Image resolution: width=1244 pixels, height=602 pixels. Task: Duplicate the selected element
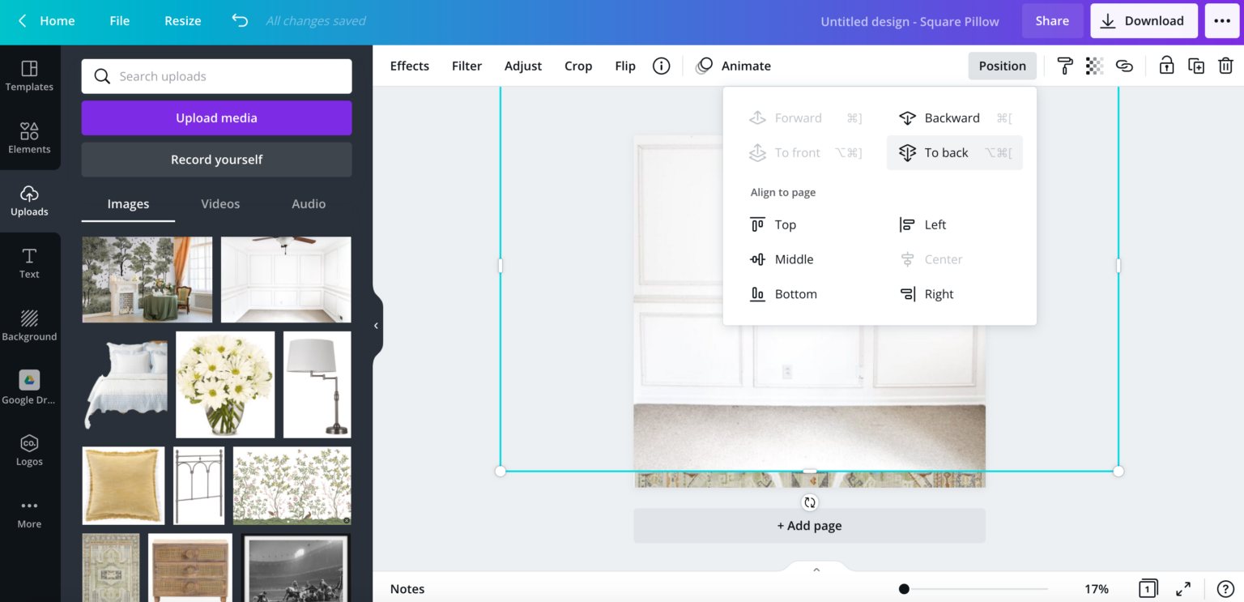coord(1196,66)
